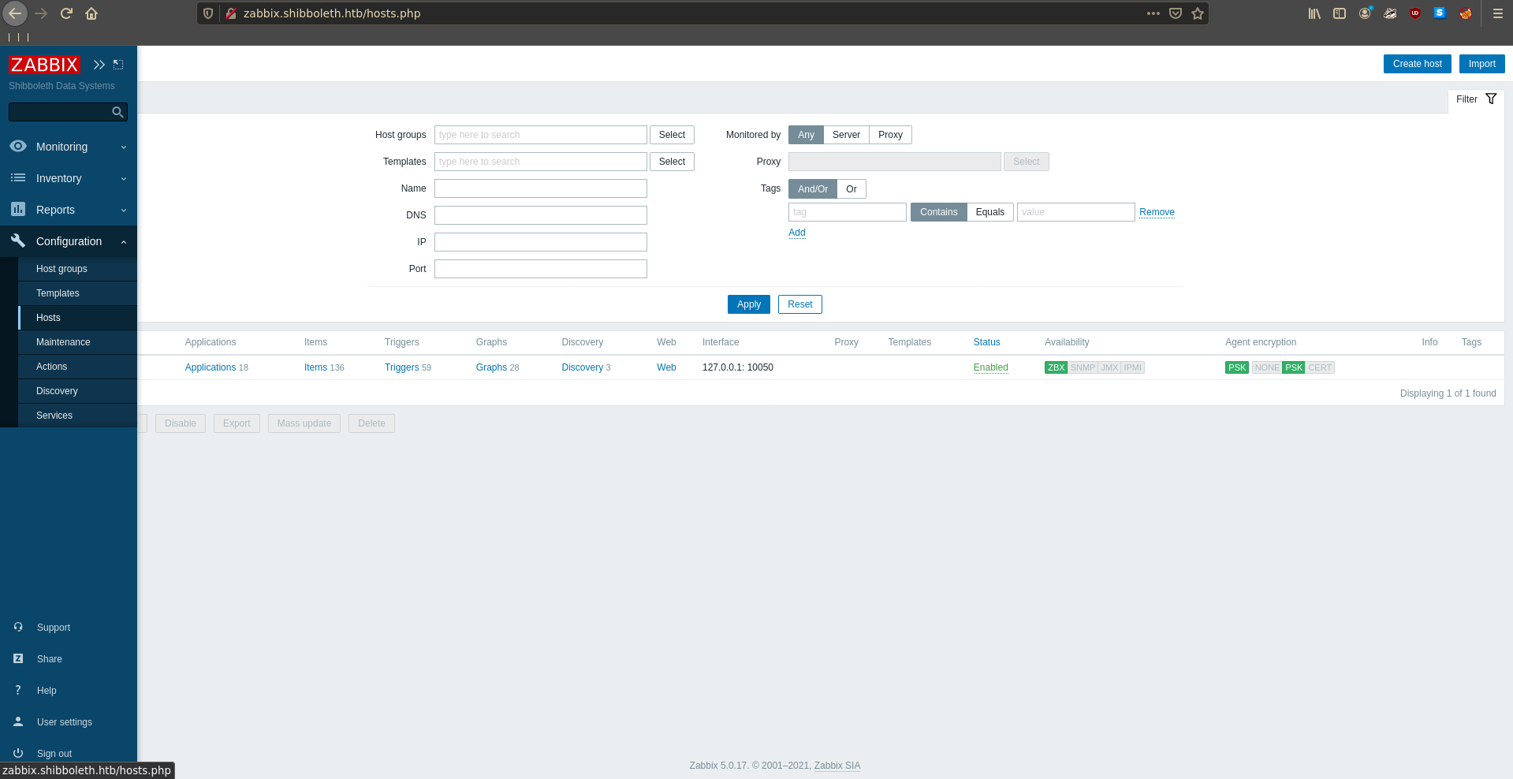Image resolution: width=1513 pixels, height=779 pixels.
Task: Click the Sign out power icon
Action: [x=18, y=753]
